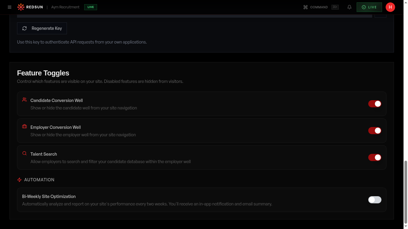Screen dimensions: 408x229
Task: Click the refresh icon on Regenerate Key
Action: pos(24,28)
